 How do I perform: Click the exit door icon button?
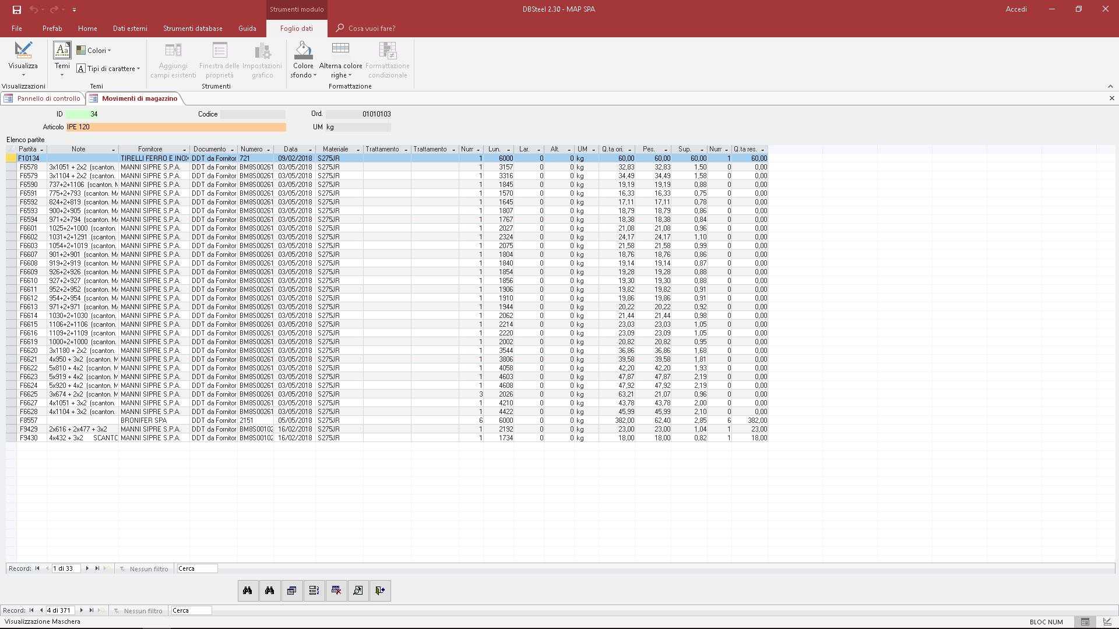(x=381, y=591)
